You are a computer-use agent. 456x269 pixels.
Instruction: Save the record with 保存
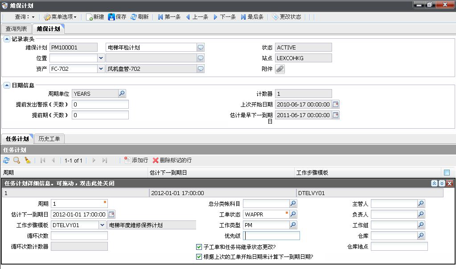pyautogui.click(x=117, y=17)
